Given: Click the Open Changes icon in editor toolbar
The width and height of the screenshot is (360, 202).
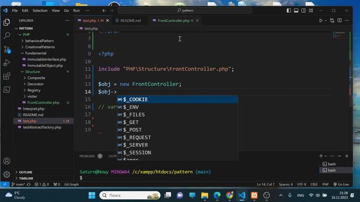Looking at the screenshot, I should pos(332,21).
